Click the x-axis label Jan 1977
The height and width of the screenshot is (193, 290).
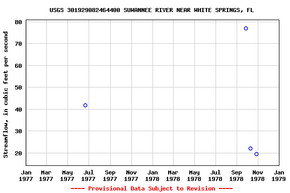(x=26, y=175)
